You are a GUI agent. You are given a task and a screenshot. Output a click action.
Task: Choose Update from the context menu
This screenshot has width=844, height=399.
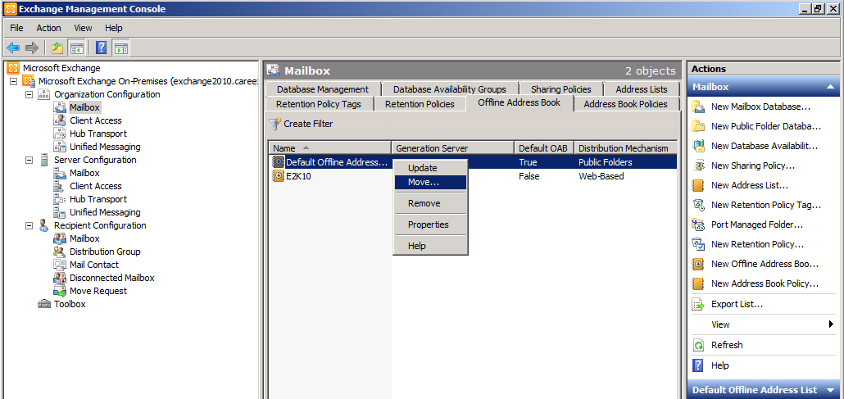coord(430,168)
